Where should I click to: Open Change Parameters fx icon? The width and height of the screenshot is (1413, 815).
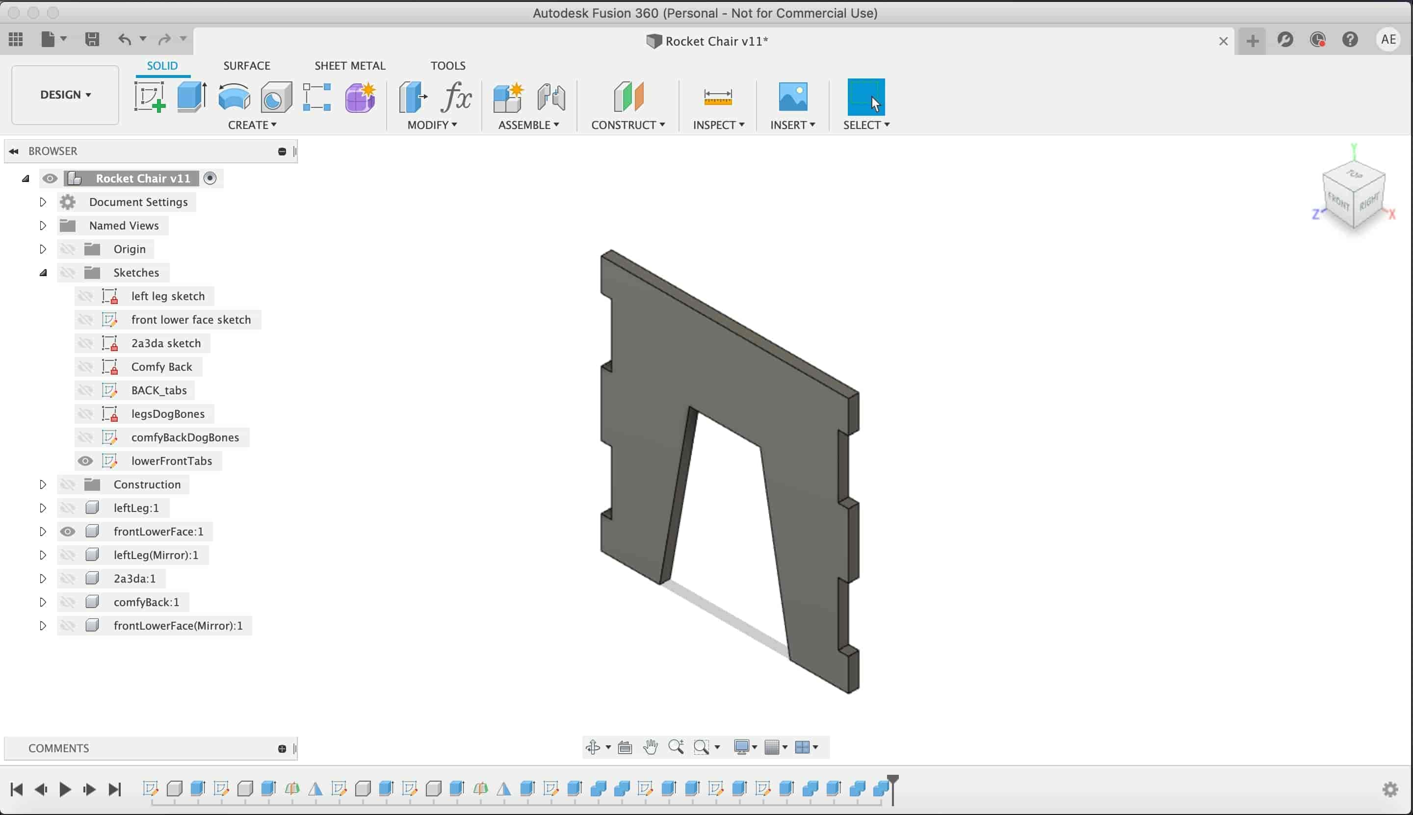point(456,97)
